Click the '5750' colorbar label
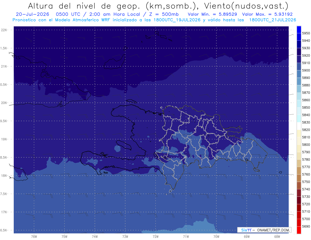The width and height of the screenshot is (311, 240). point(306,182)
